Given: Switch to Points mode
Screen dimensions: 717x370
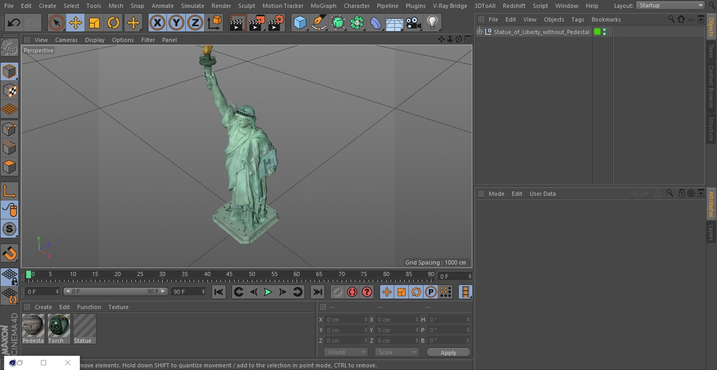Looking at the screenshot, I should tap(9, 129).
